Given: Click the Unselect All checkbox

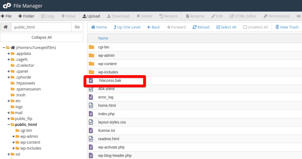Looking at the screenshot, I should click(x=245, y=27).
